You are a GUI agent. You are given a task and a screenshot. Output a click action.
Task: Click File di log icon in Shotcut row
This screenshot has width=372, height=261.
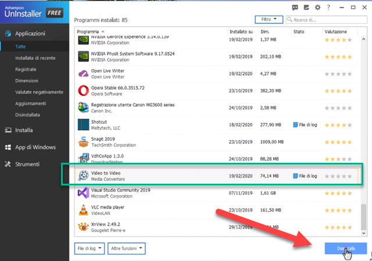(295, 125)
